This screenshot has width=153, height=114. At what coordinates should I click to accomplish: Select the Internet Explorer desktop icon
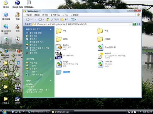(6, 53)
